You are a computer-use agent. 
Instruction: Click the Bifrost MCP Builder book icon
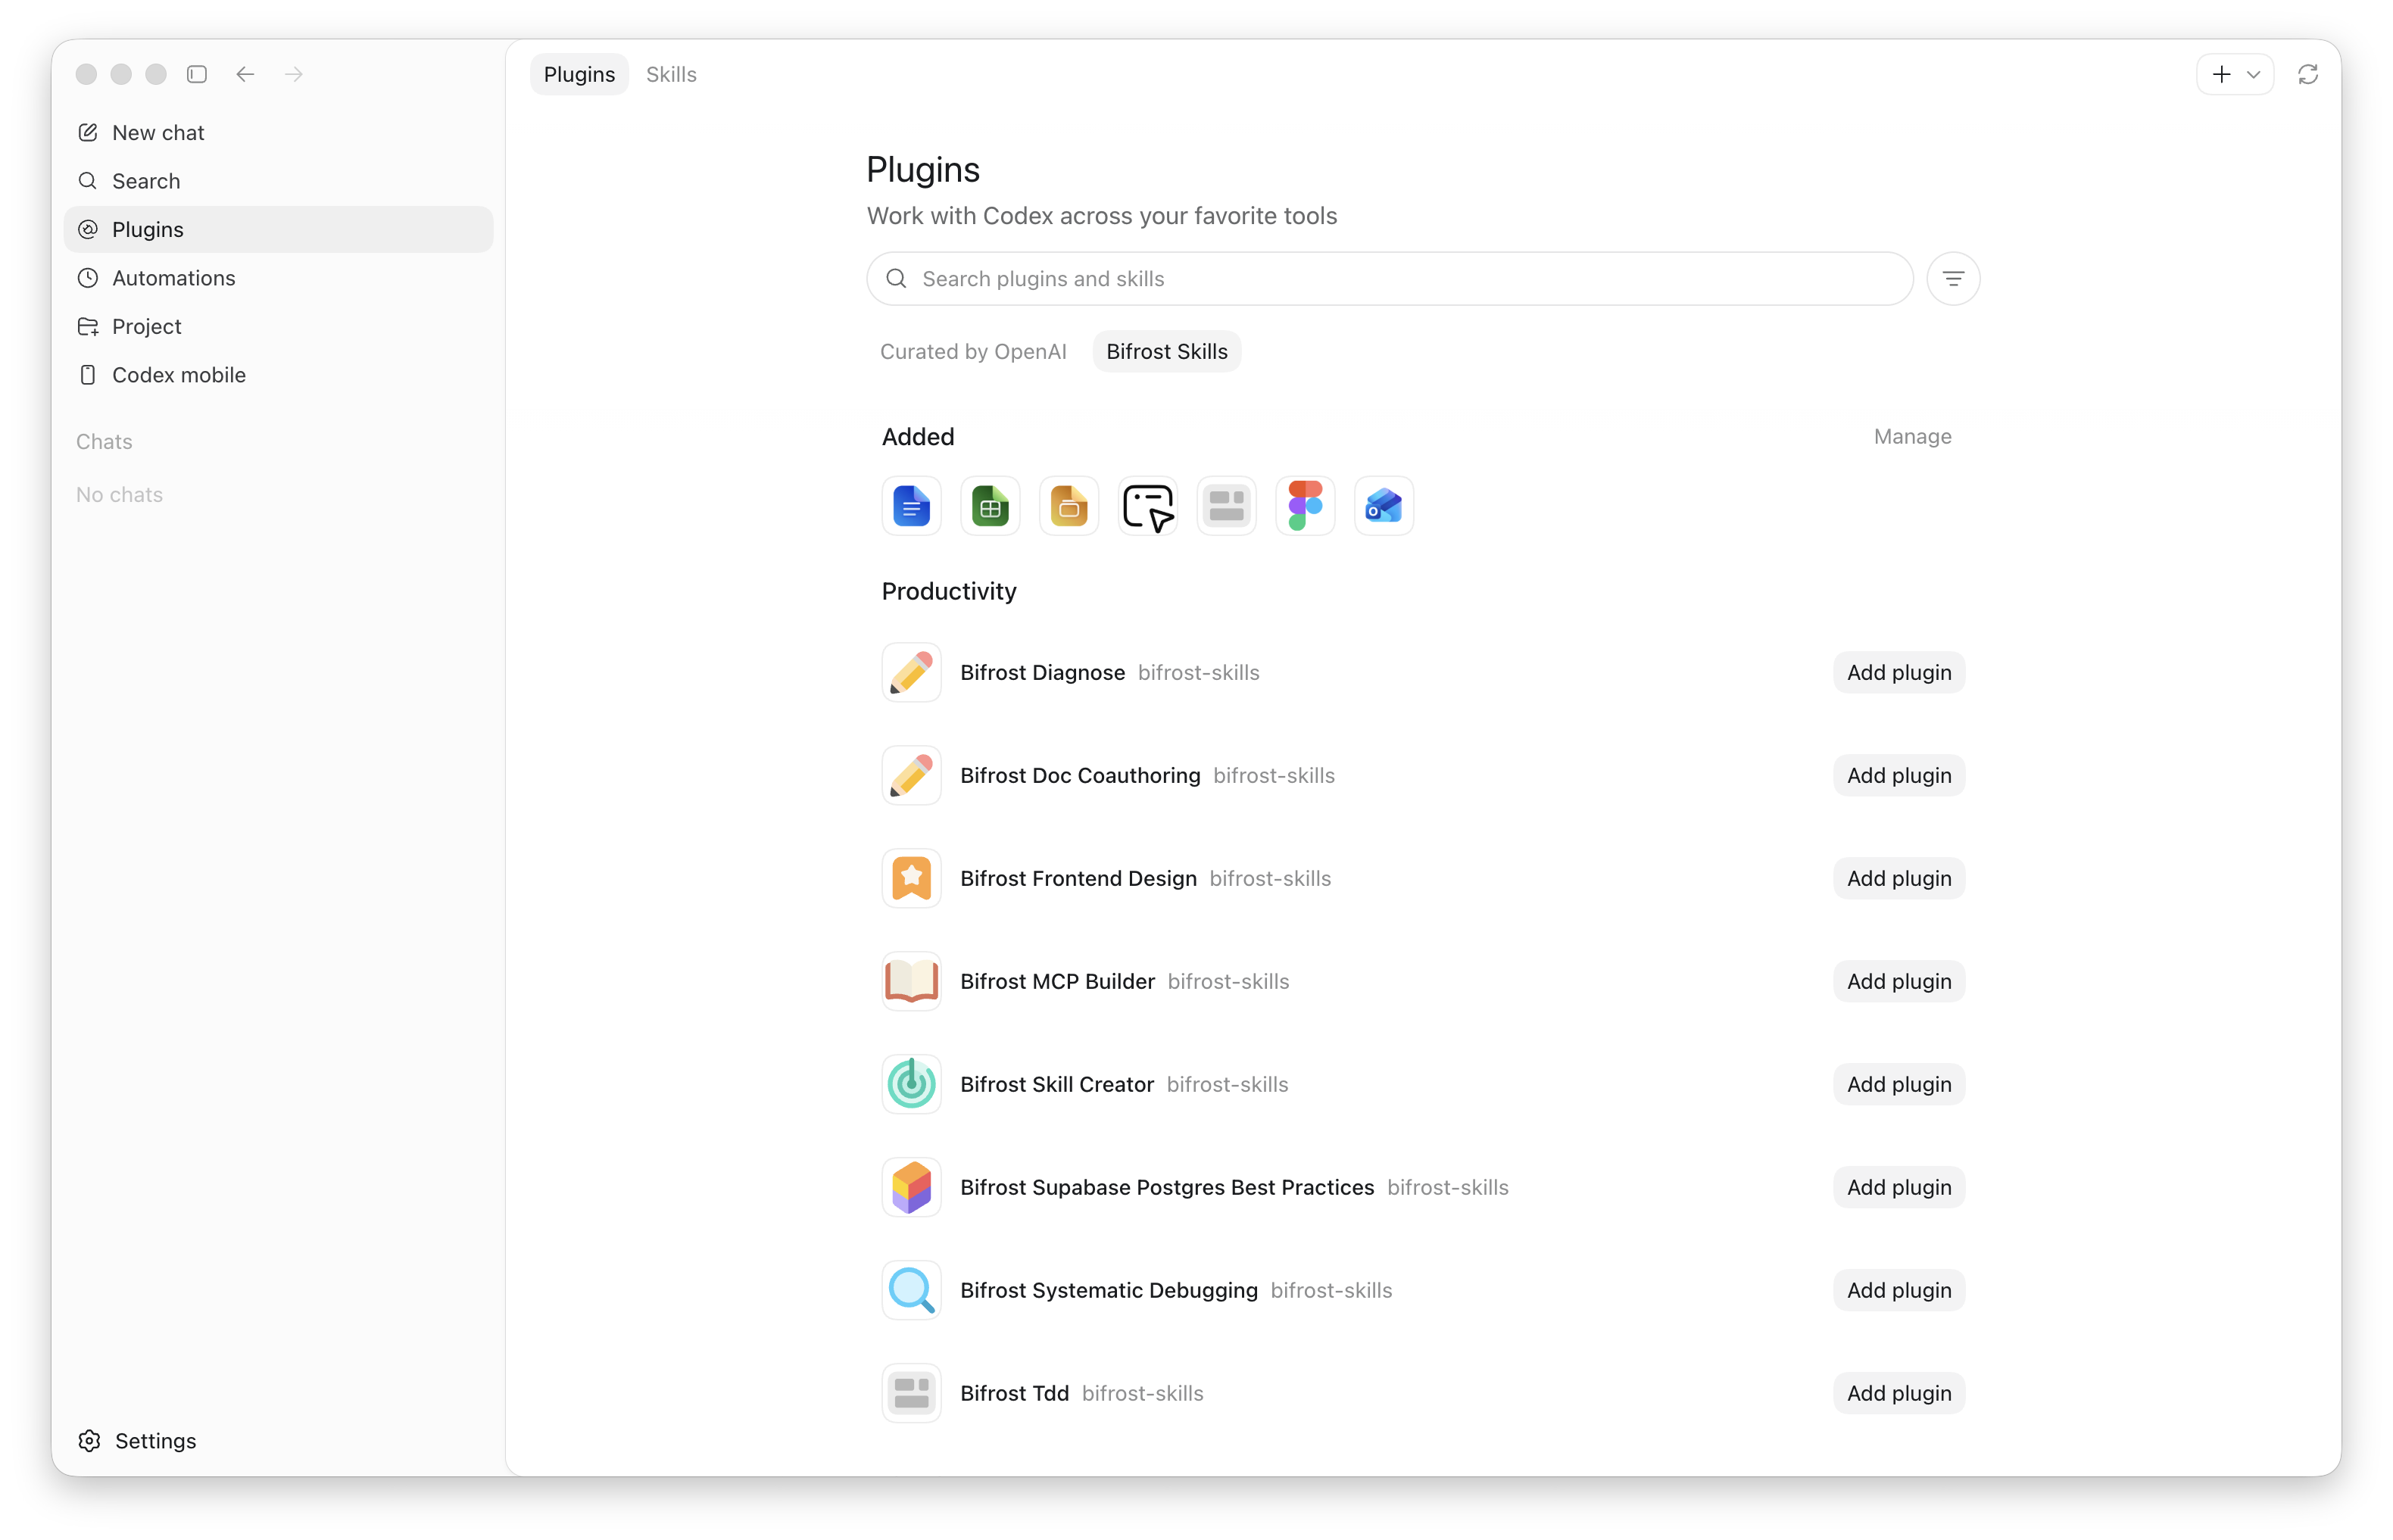tap(911, 981)
